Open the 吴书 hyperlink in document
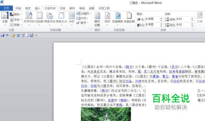This screenshot has width=205, height=121. [175, 67]
